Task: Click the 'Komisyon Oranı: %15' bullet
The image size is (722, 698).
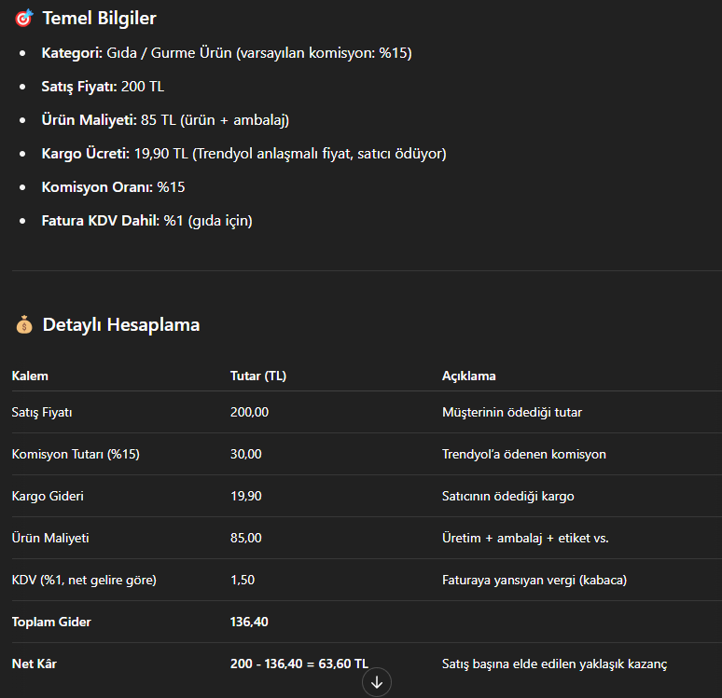Action: tap(113, 187)
